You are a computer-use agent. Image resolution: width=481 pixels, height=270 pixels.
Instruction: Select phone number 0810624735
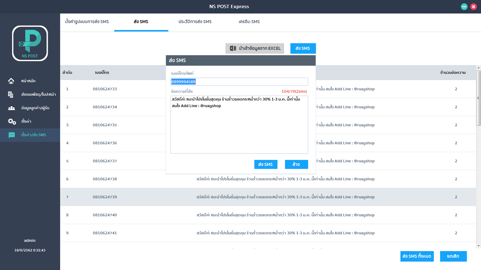tap(105, 125)
